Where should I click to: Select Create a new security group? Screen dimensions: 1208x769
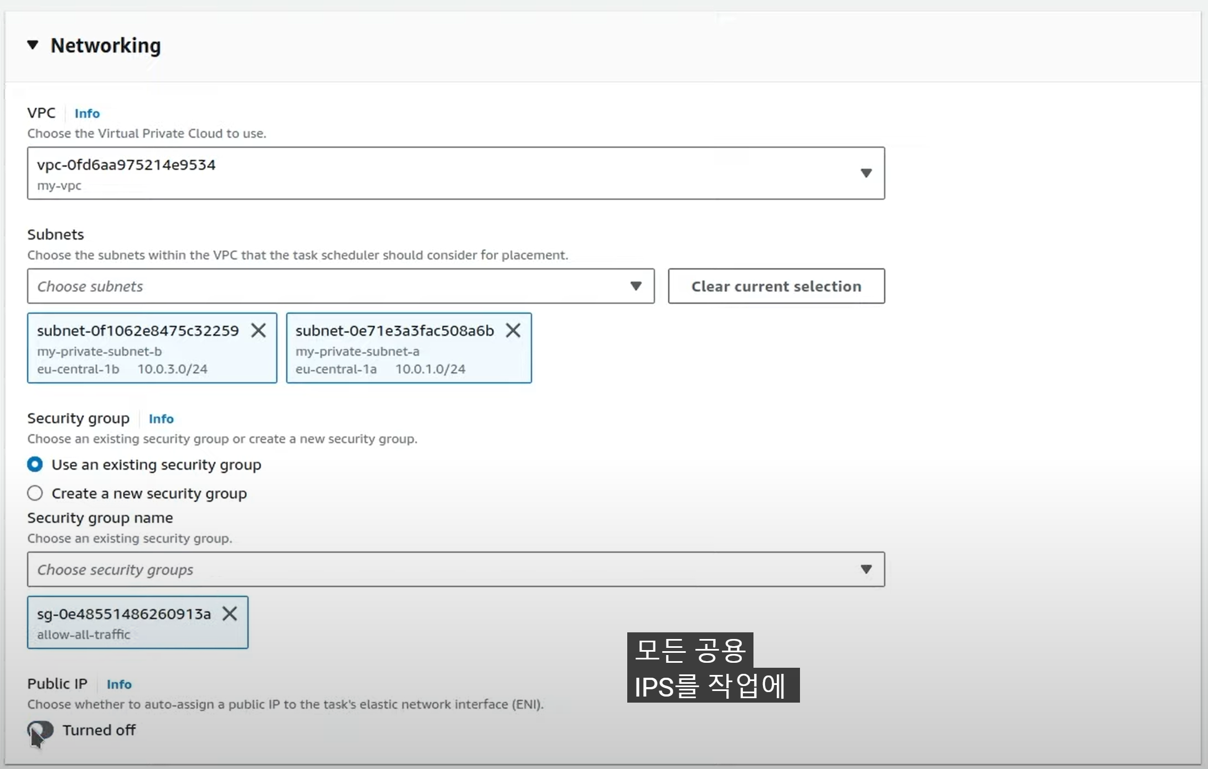coord(35,493)
